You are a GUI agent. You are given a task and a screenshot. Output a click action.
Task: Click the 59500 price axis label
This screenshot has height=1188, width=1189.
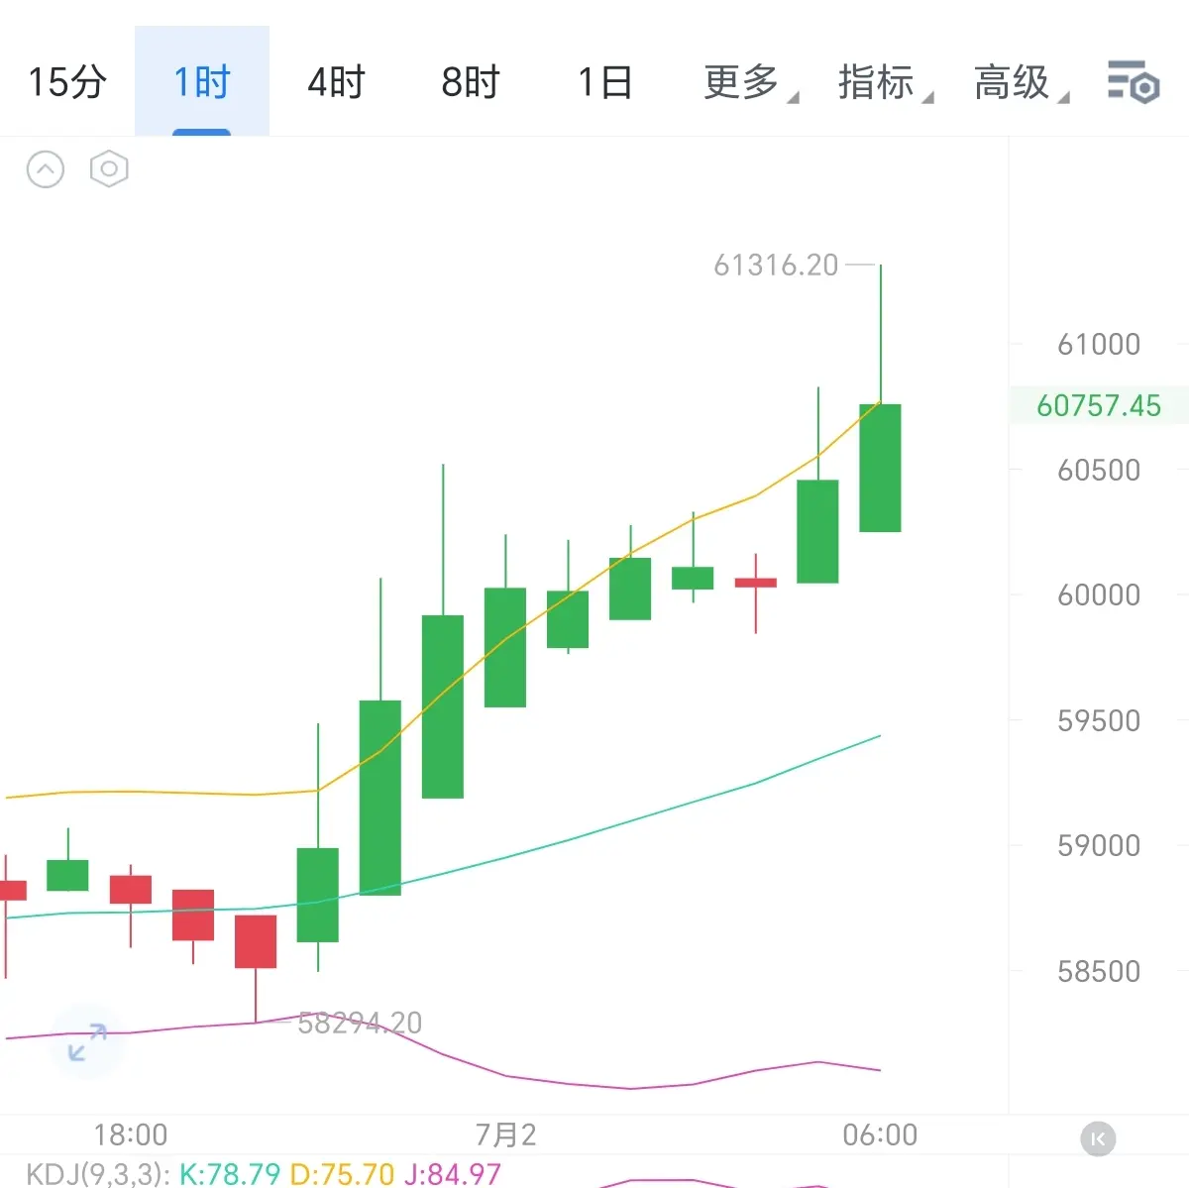1099,720
